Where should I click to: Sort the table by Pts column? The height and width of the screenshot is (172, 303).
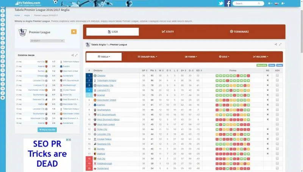(153, 71)
